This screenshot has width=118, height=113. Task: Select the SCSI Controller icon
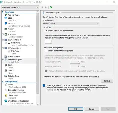coord(6,57)
